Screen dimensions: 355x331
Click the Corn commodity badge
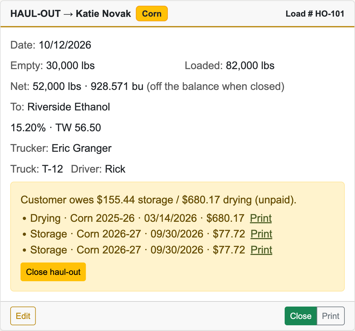coord(152,14)
